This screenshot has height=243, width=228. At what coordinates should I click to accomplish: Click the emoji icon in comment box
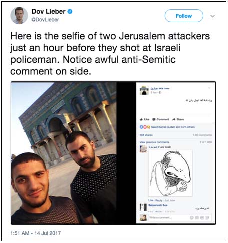pyautogui.click(x=192, y=218)
